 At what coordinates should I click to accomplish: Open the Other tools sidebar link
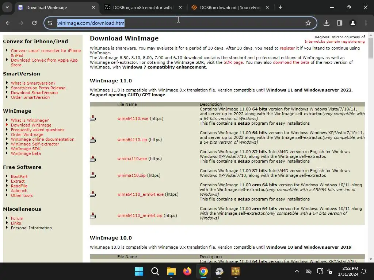point(22,195)
